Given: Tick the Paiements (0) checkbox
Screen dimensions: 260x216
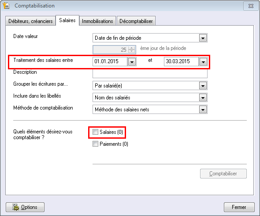Looking at the screenshot, I should (x=95, y=144).
